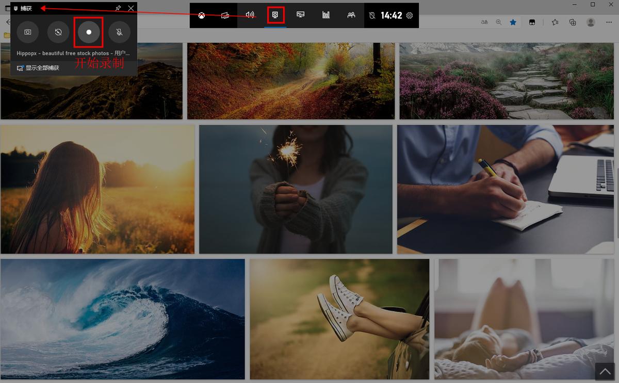Open the browser three-dot menu

pos(609,22)
